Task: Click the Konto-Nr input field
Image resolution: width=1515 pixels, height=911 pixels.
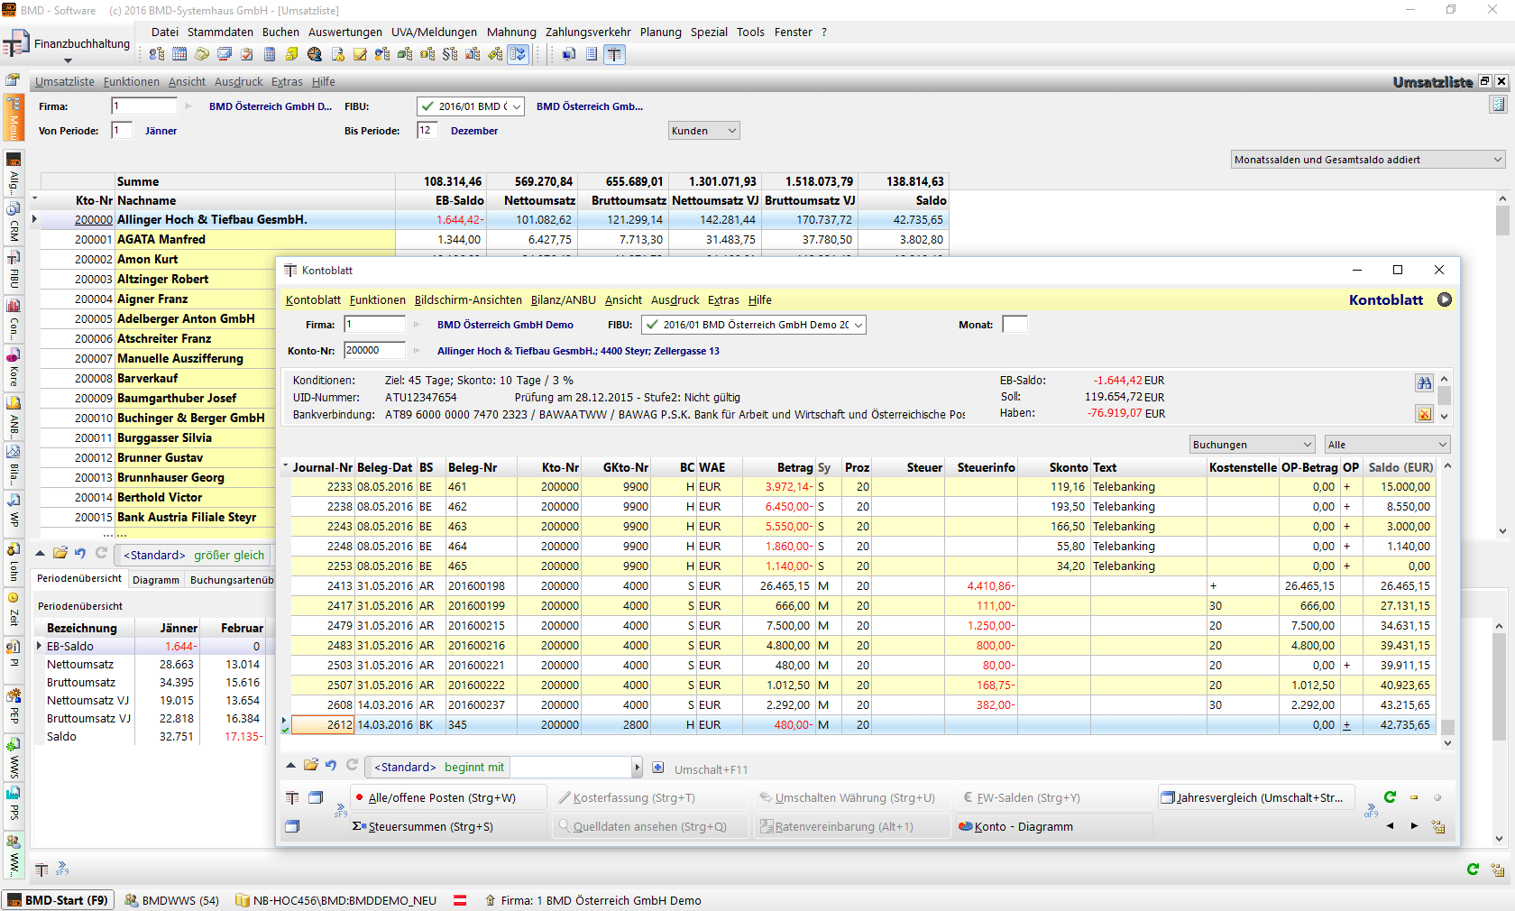Action: click(x=374, y=351)
